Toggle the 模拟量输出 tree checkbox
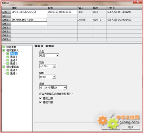 point(4,67)
